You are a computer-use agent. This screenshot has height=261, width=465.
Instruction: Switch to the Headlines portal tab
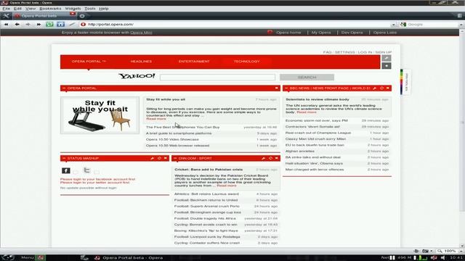point(141,62)
